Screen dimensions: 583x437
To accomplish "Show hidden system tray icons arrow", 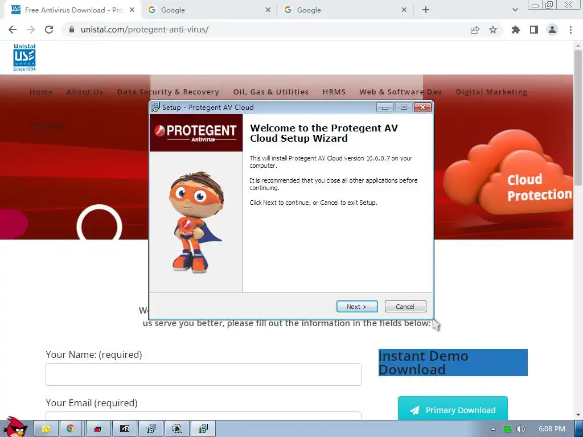I will pyautogui.click(x=494, y=429).
